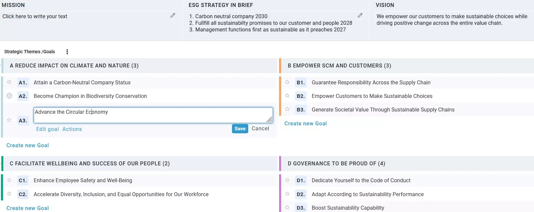This screenshot has width=534, height=212.
Task: Click the star for goal D1
Action: pos(287,180)
